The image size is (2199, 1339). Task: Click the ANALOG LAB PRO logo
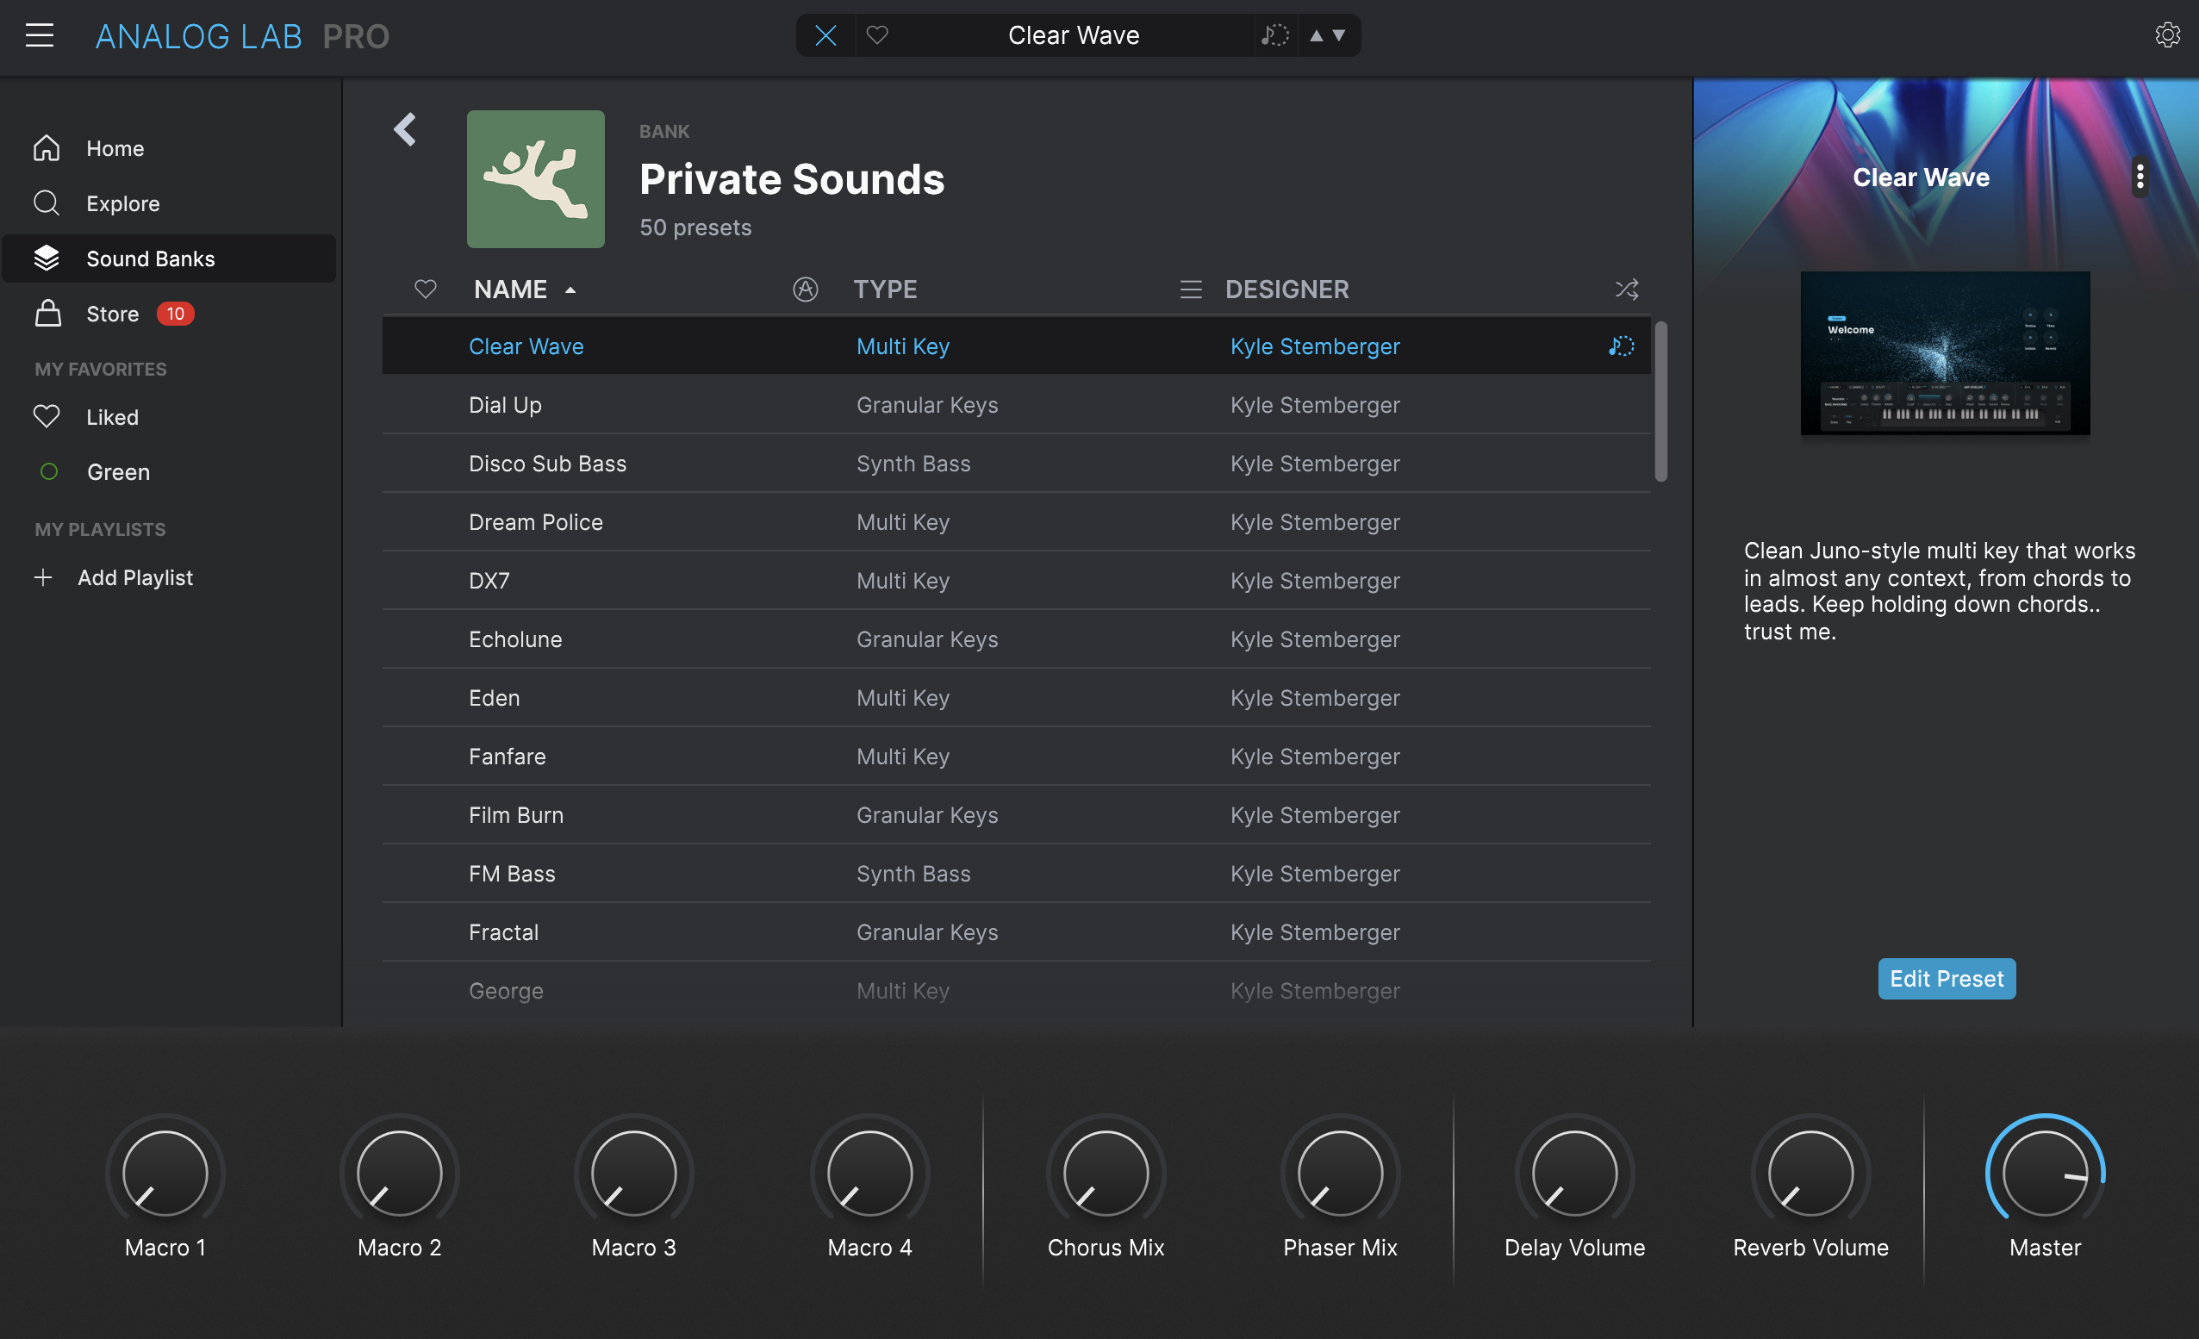[x=242, y=36]
